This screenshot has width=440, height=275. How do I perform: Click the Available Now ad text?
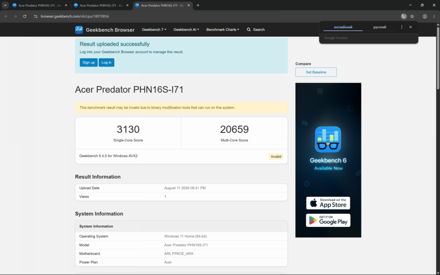[328, 168]
